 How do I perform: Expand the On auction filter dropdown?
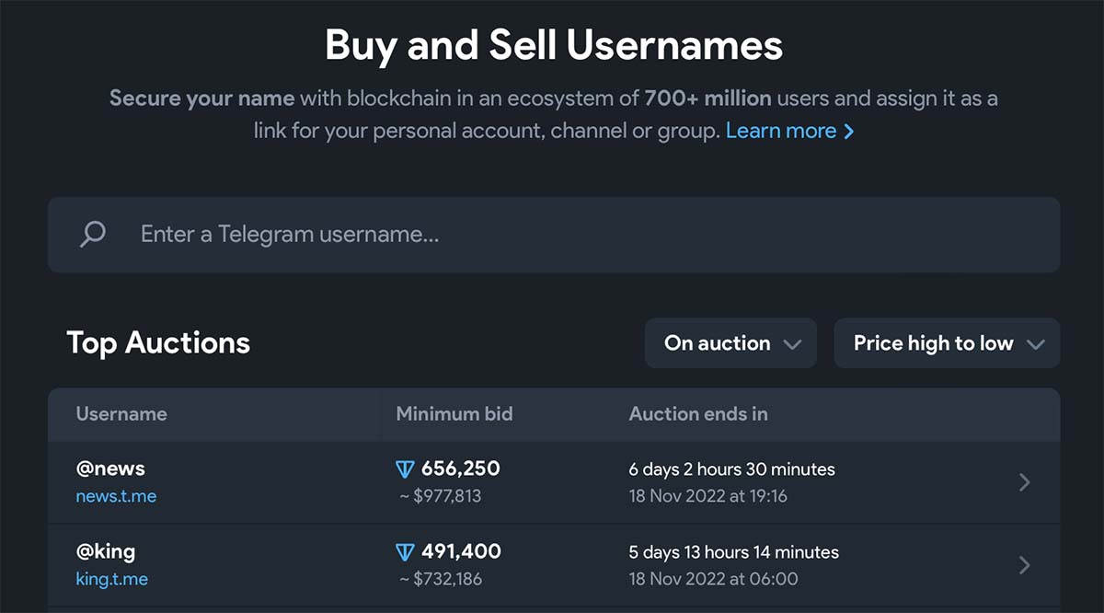coord(730,343)
